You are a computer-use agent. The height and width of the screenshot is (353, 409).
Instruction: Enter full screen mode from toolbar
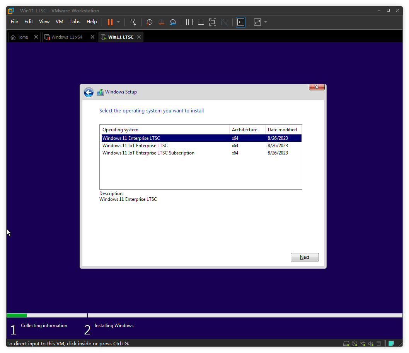[x=212, y=22]
